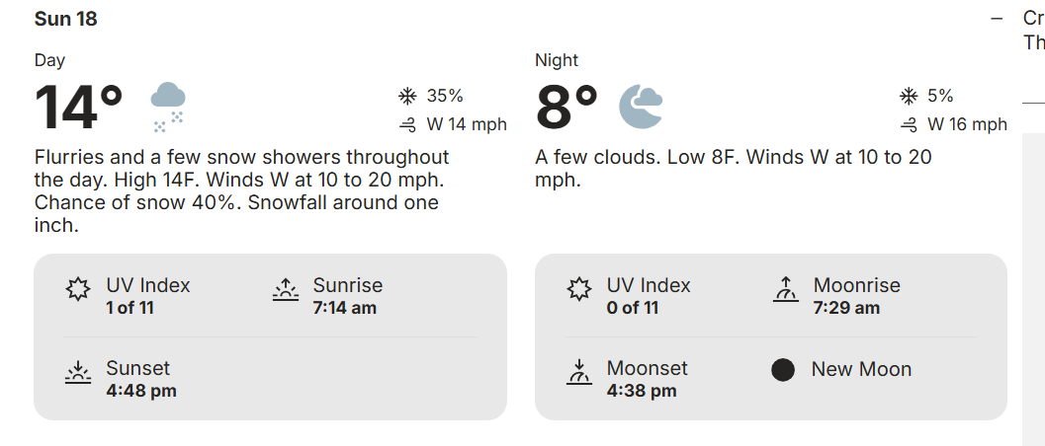Click the Sunset icon
The height and width of the screenshot is (446, 1045).
[x=78, y=373]
